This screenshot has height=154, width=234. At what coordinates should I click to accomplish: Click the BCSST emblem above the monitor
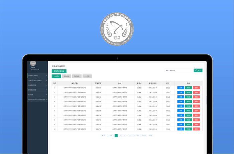pos(117,29)
